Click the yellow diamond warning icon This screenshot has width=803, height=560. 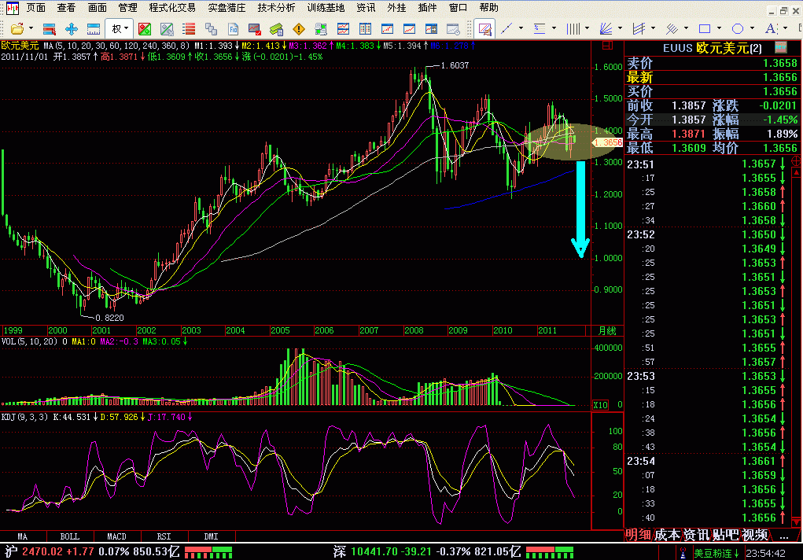(x=298, y=29)
